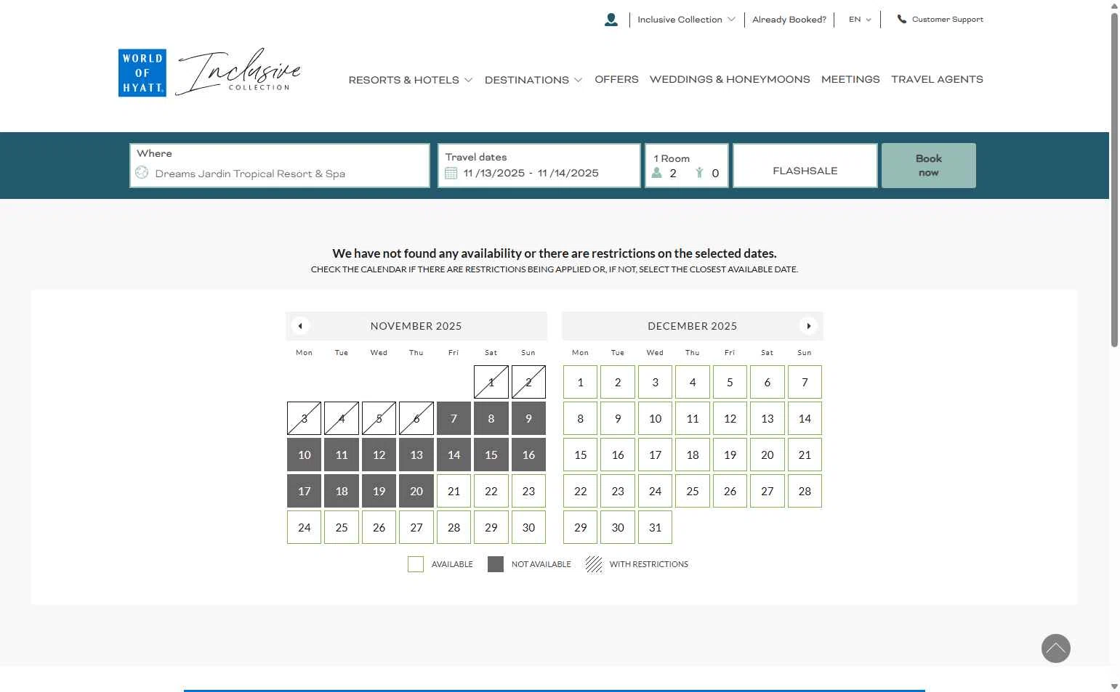The width and height of the screenshot is (1120, 692).
Task: Click the Customer Support link
Action: point(948,20)
